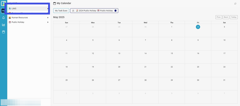Toggle the 2024 Public Holiday calendar filter
Image resolution: width=240 pixels, height=106 pixels.
(x=86, y=10)
